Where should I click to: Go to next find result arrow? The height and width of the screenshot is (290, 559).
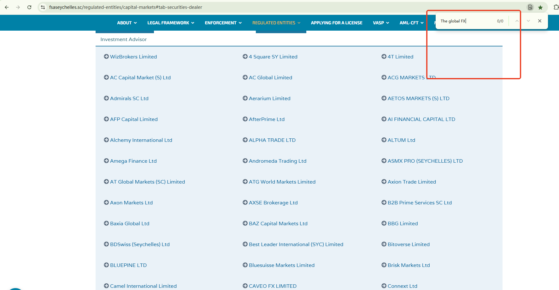point(528,21)
